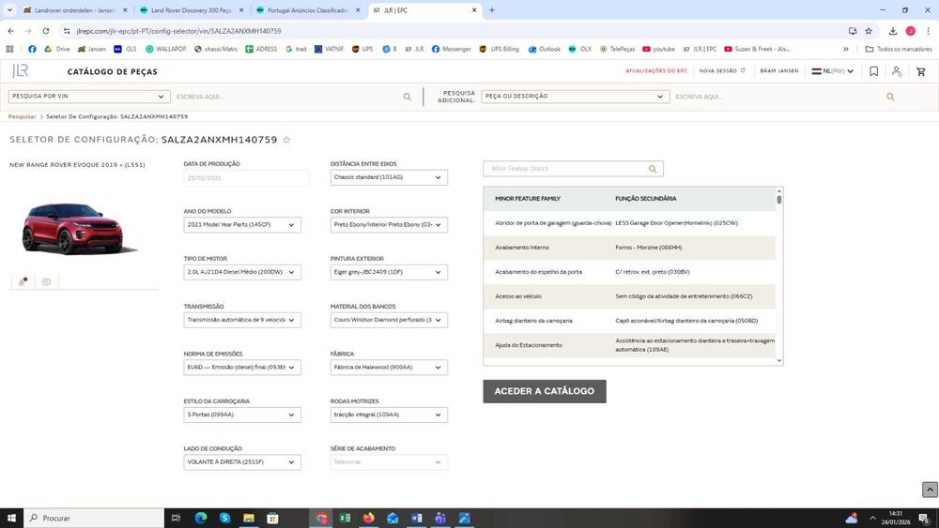The image size is (939, 528).
Task: Select the Ajuda do Estacionamento feature row
Action: pos(629,345)
